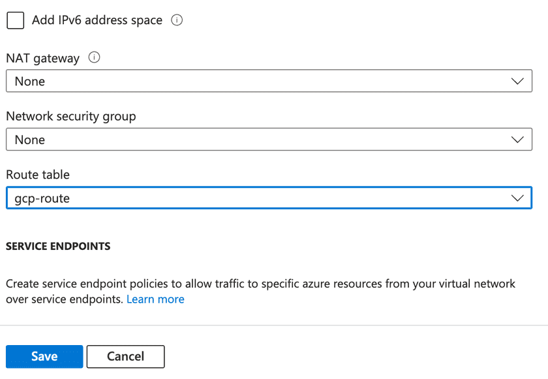The height and width of the screenshot is (379, 548).
Task: Enable the Add IPv6 address space checkbox
Action: point(15,20)
